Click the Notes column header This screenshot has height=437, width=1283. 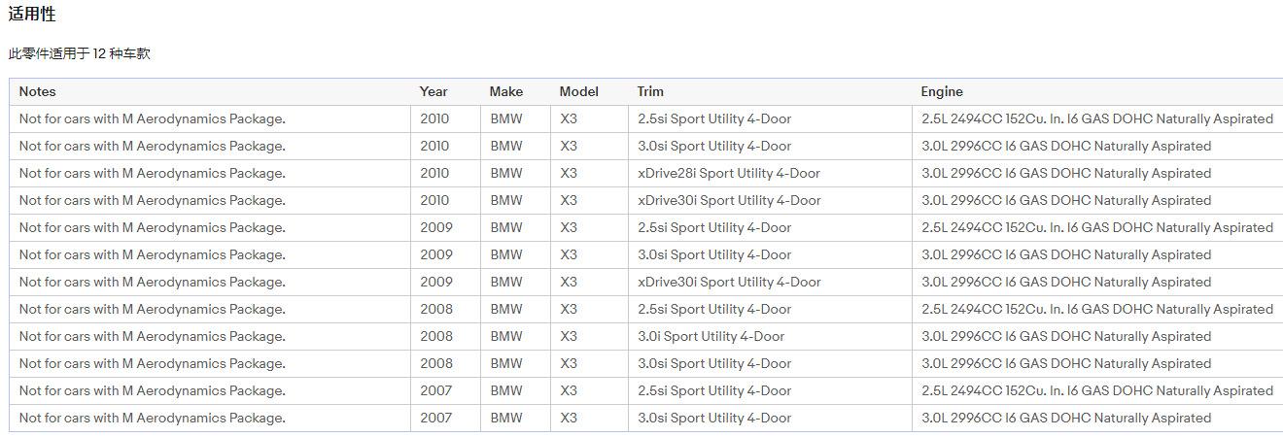[38, 91]
